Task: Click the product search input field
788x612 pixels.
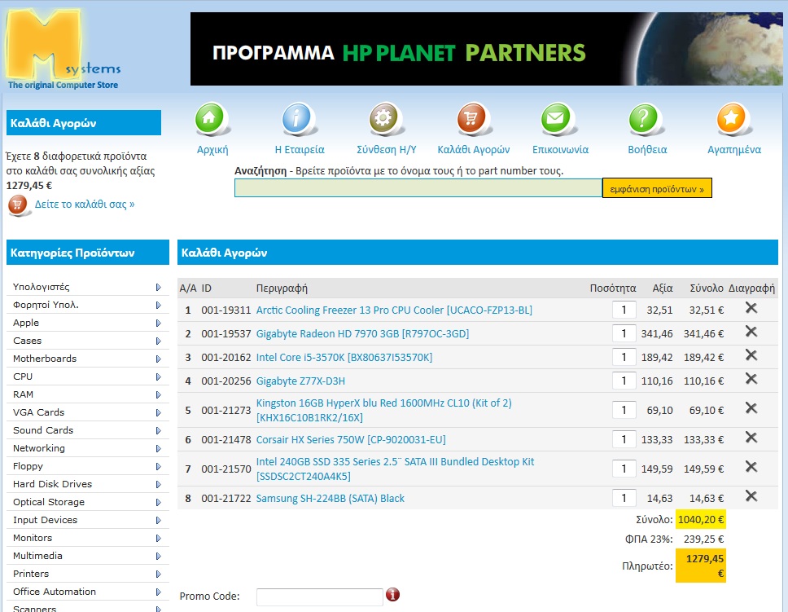Action: tap(418, 188)
